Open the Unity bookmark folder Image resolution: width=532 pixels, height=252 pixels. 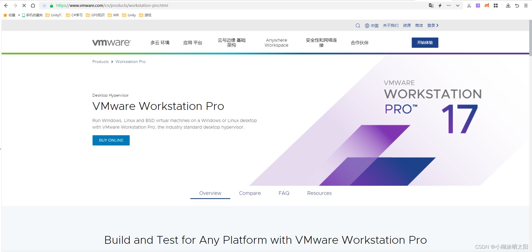pyautogui.click(x=129, y=15)
